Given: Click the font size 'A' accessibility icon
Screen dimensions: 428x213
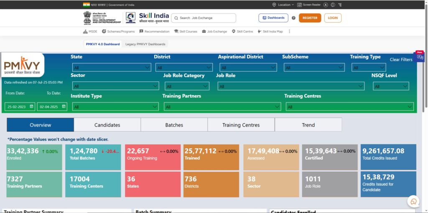Looking at the screenshot, I should 326,5.
